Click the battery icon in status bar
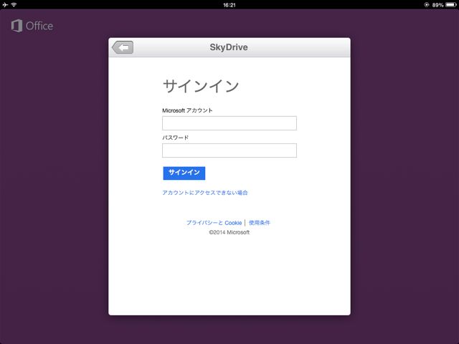 pyautogui.click(x=451, y=5)
